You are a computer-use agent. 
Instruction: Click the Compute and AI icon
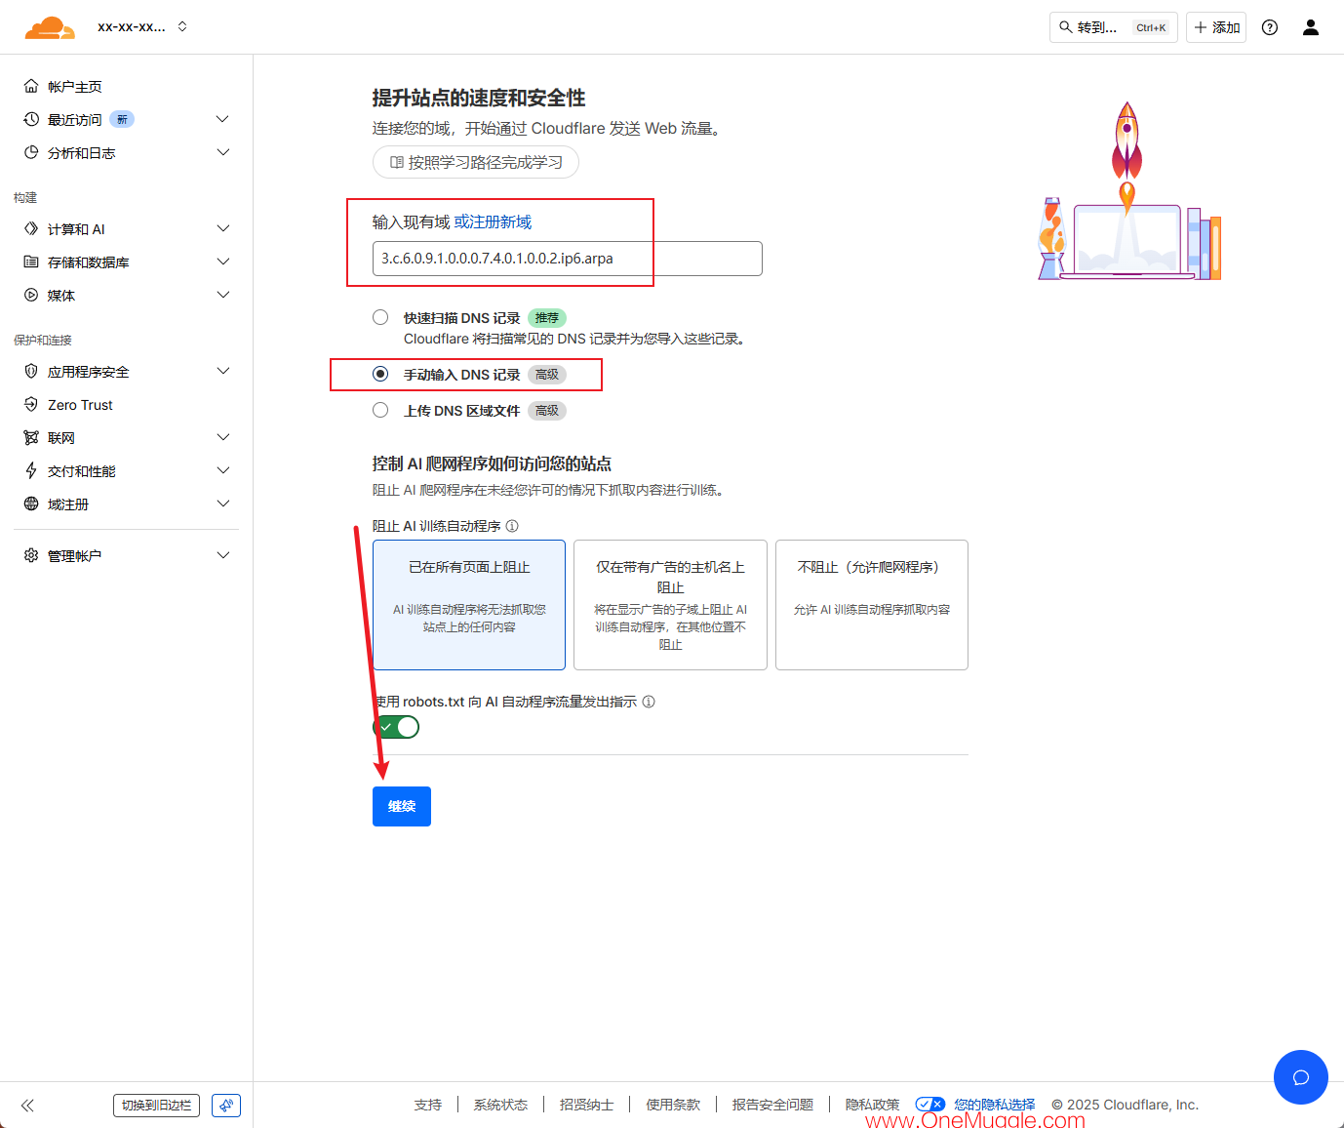(31, 228)
